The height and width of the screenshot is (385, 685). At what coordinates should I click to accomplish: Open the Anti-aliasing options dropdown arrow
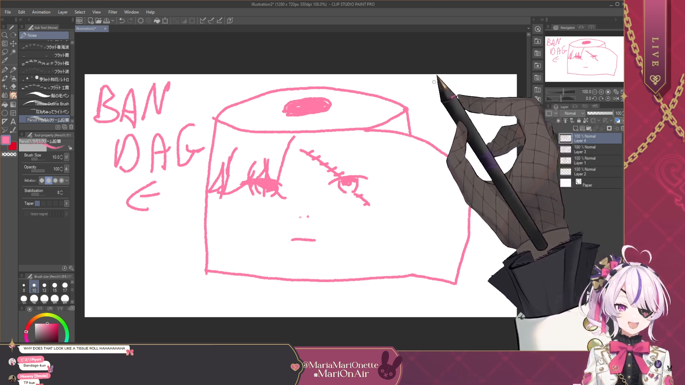click(x=67, y=180)
